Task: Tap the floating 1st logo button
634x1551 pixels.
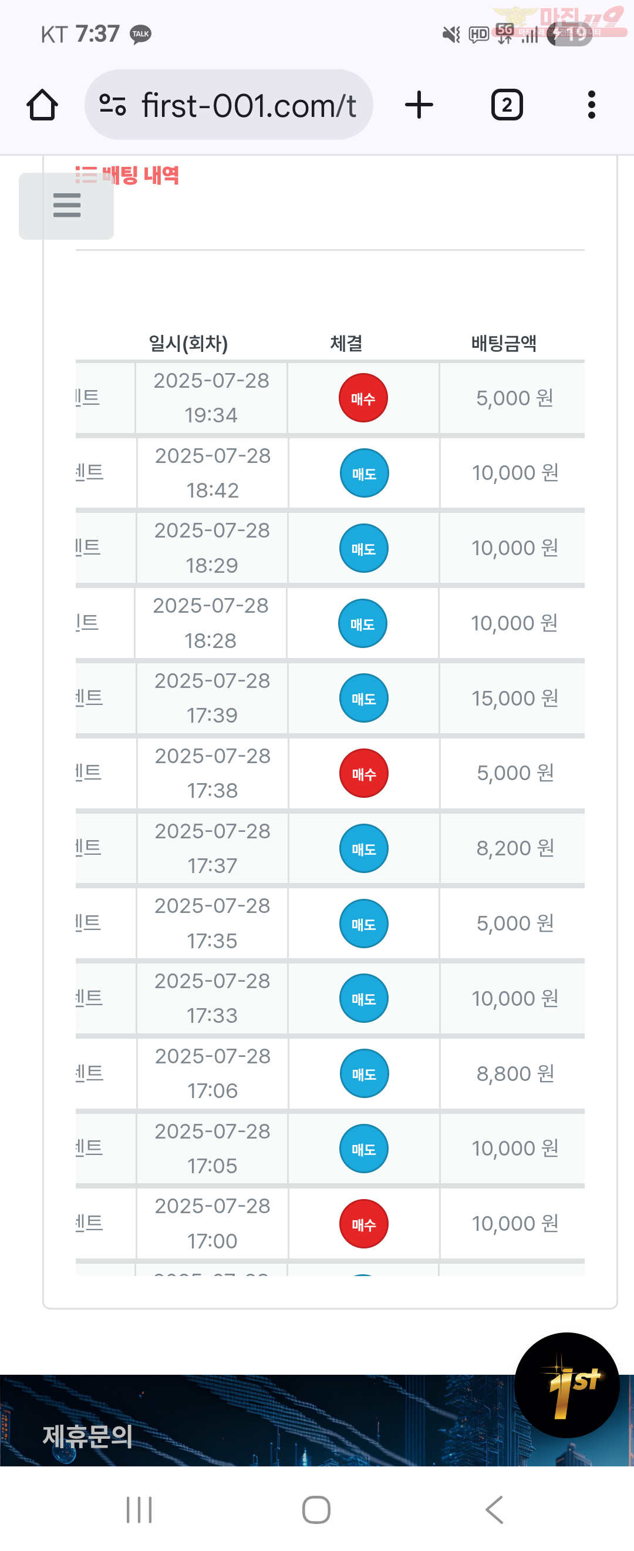Action: 566,1385
